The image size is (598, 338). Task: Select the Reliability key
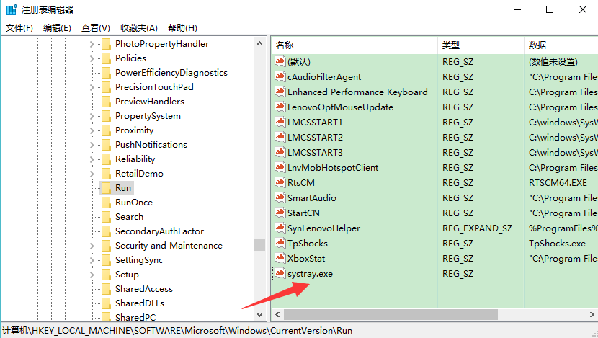(135, 159)
